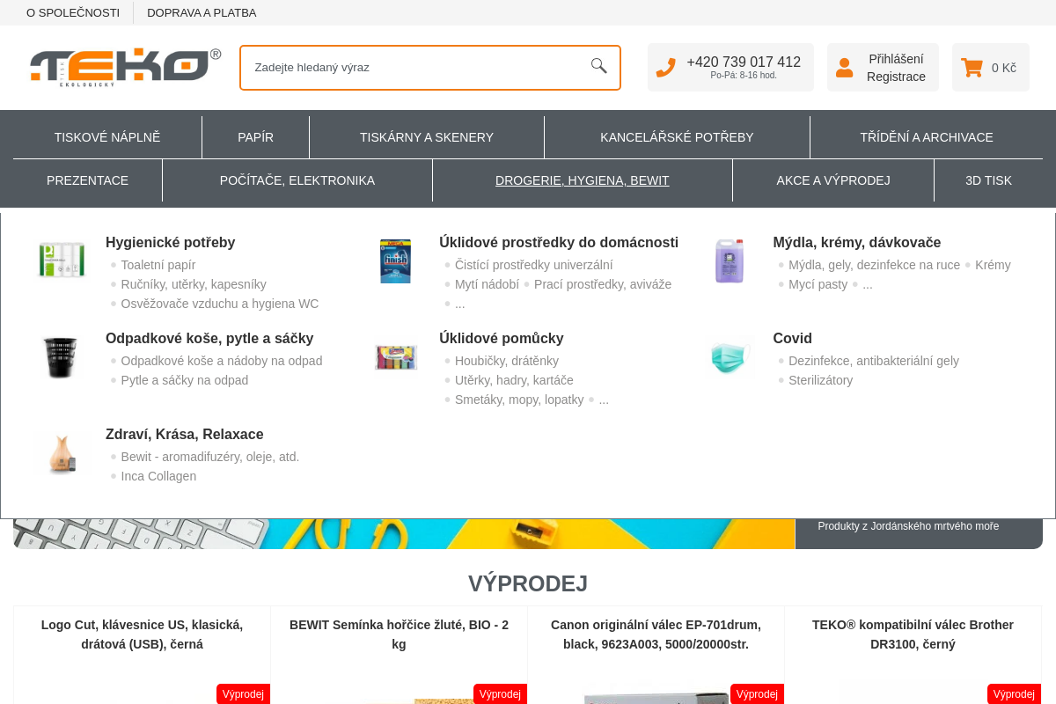Select Prací prostředky, aviváže

tap(603, 284)
